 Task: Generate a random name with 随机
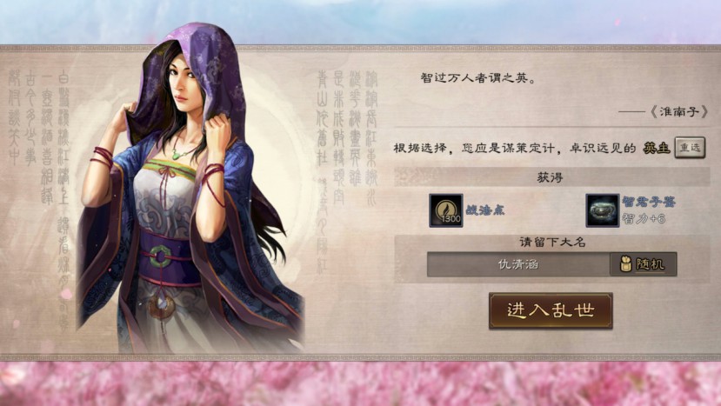click(644, 264)
